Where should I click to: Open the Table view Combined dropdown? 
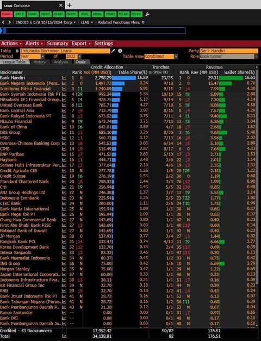click(176, 57)
